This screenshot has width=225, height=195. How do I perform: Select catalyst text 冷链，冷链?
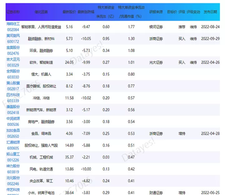[41, 98]
